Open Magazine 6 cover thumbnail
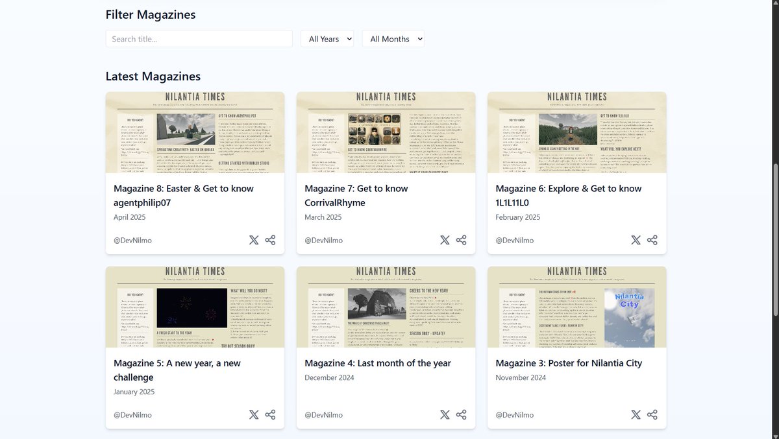 coord(576,132)
